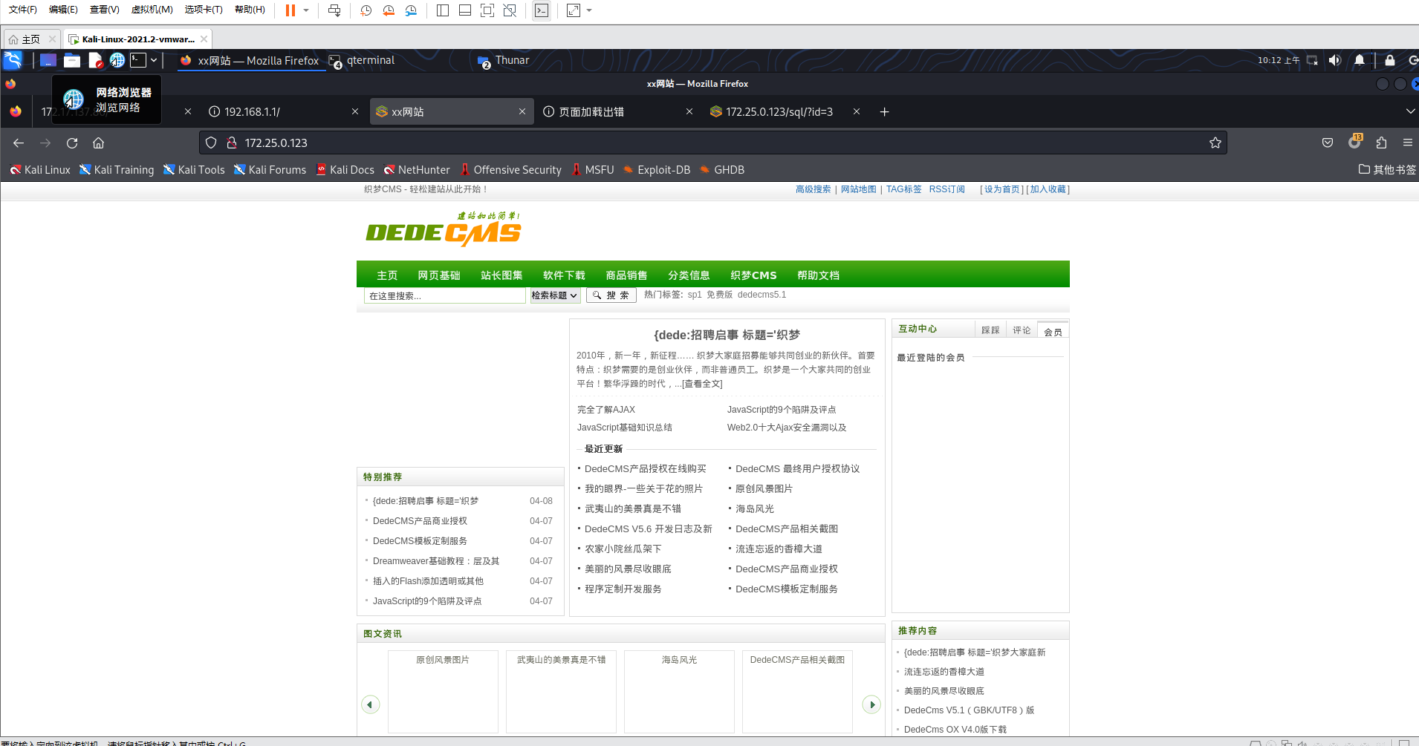Viewport: 1419px width, 746px height.
Task: Click the volume speaker icon in system tray
Action: pos(1335,60)
